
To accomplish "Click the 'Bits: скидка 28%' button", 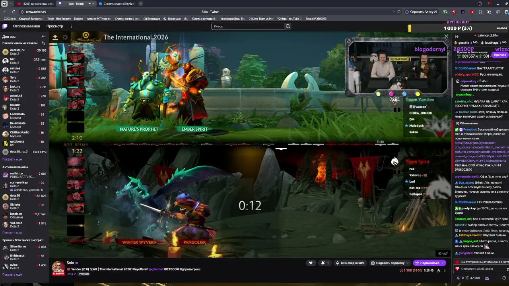I will (x=350, y=263).
